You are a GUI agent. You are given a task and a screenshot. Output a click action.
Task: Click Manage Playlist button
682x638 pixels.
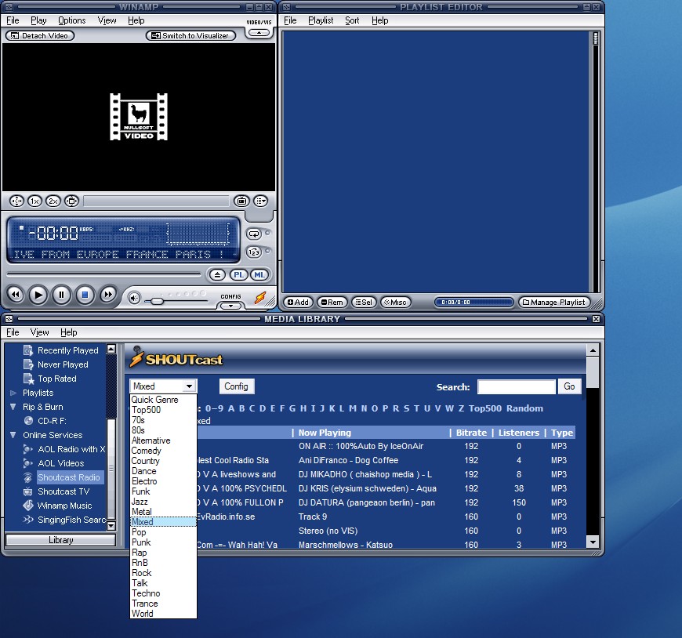coord(553,303)
